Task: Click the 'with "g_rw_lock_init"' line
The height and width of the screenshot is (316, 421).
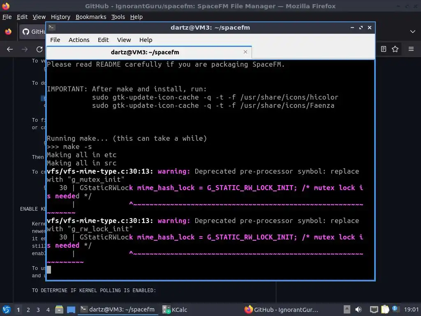Action: 90,229
